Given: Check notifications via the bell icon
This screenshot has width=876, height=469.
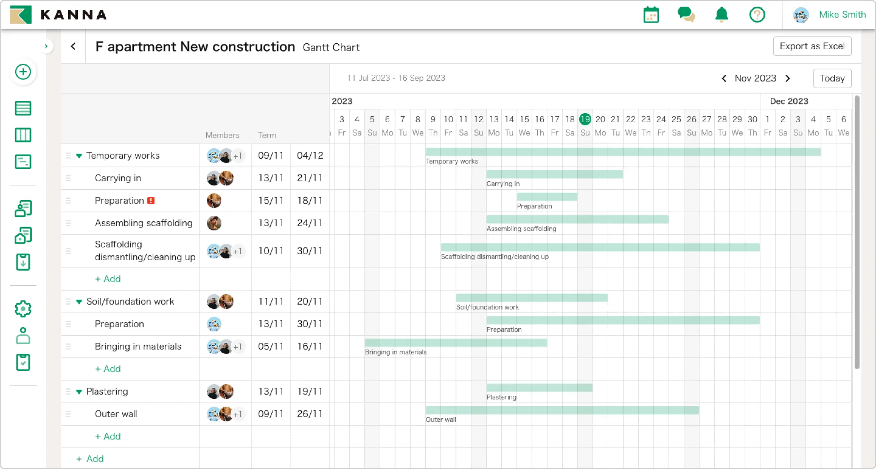Looking at the screenshot, I should (x=721, y=15).
